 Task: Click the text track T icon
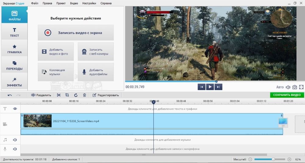tap(5, 109)
